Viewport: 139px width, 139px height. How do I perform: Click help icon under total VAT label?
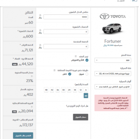(x=32, y=107)
